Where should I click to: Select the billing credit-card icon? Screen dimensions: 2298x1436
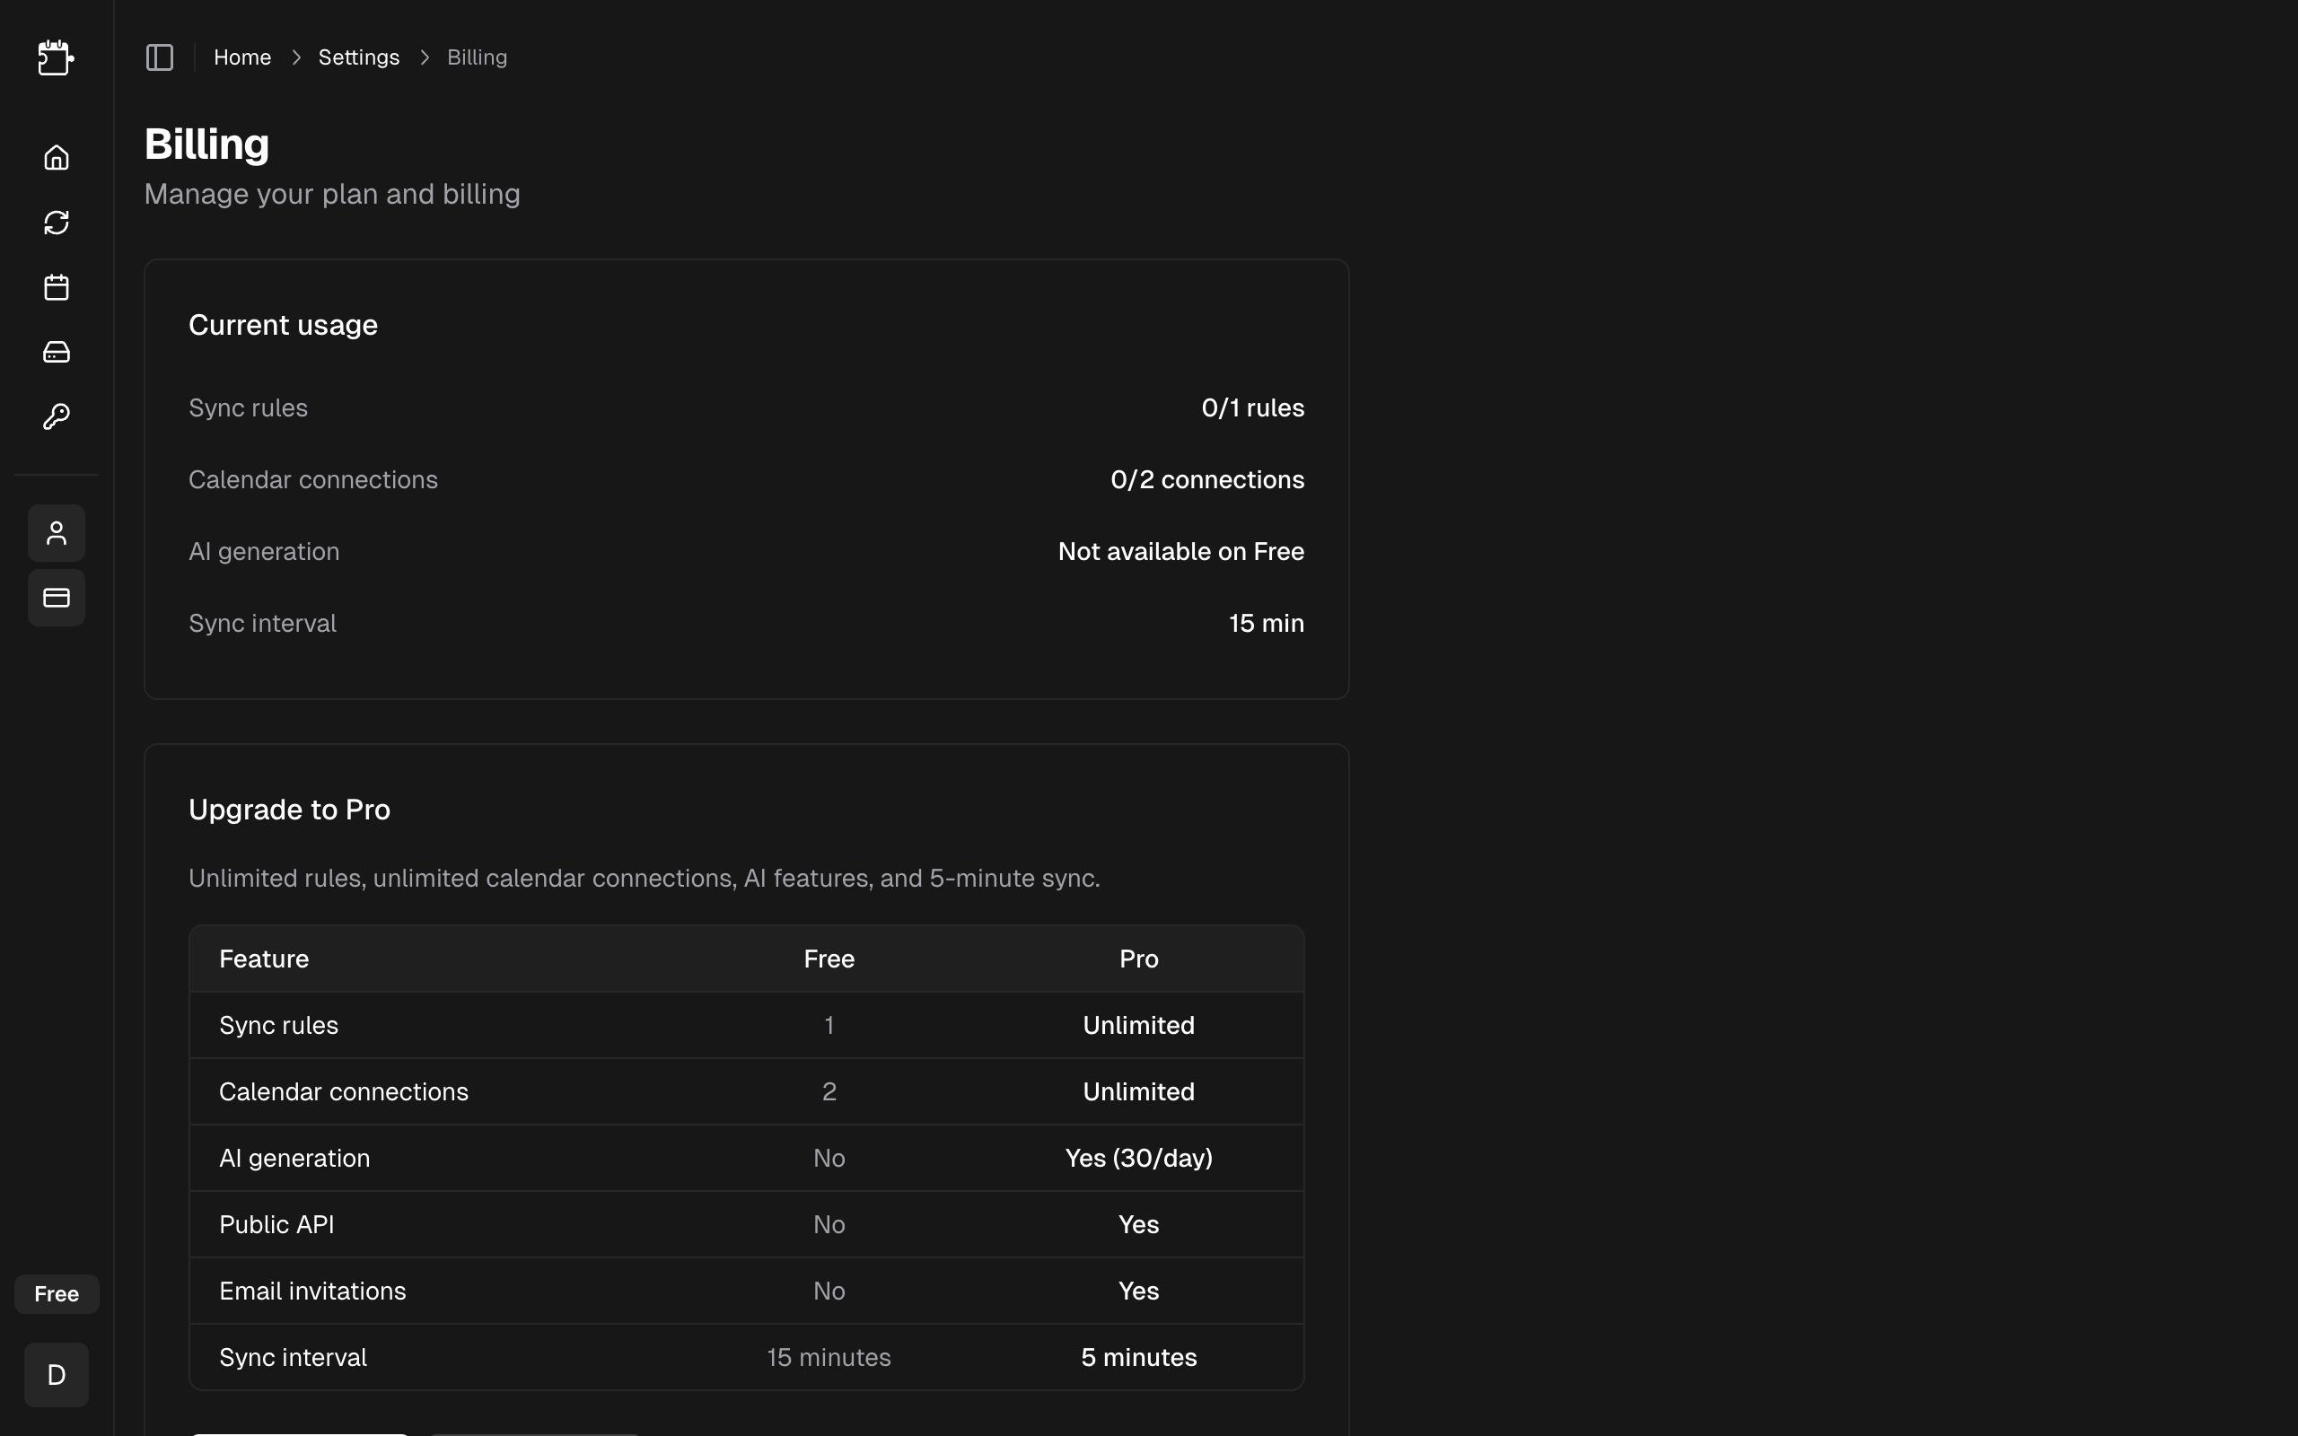click(x=55, y=598)
